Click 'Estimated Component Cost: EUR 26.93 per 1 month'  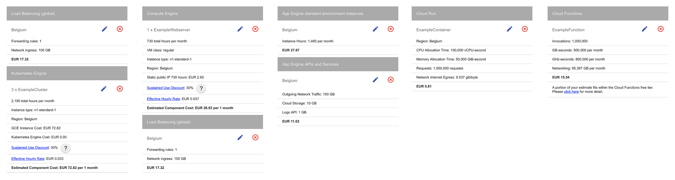[x=190, y=108]
